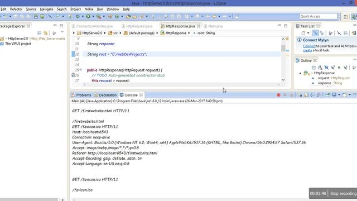The image size is (357, 201).
Task: Click the New Task icon in Task List
Action: pos(303,33)
